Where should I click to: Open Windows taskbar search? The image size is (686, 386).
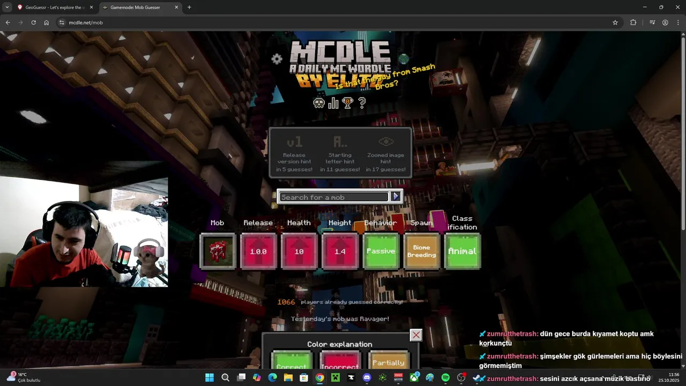point(226,377)
